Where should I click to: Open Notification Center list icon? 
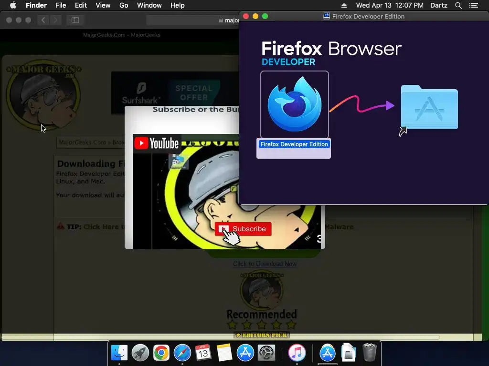(474, 5)
